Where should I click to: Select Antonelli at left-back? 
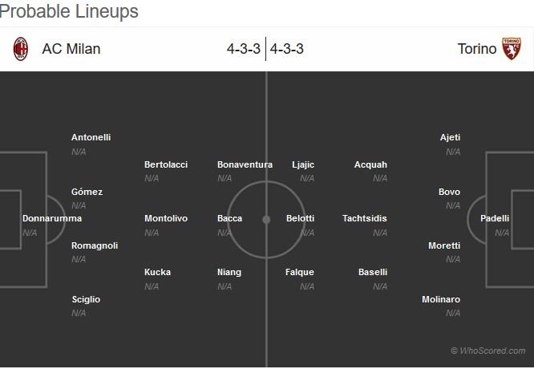(91, 137)
